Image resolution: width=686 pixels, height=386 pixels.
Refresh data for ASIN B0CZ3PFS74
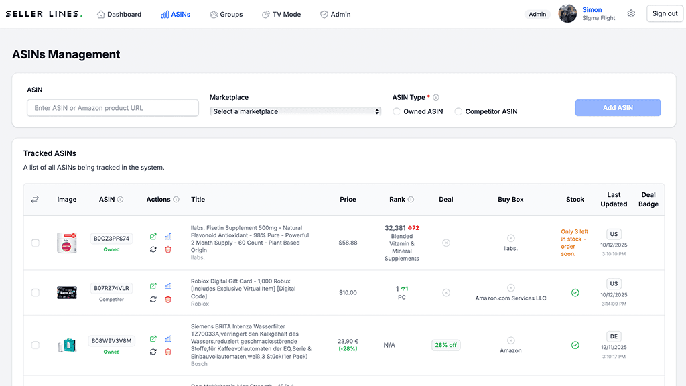153,249
